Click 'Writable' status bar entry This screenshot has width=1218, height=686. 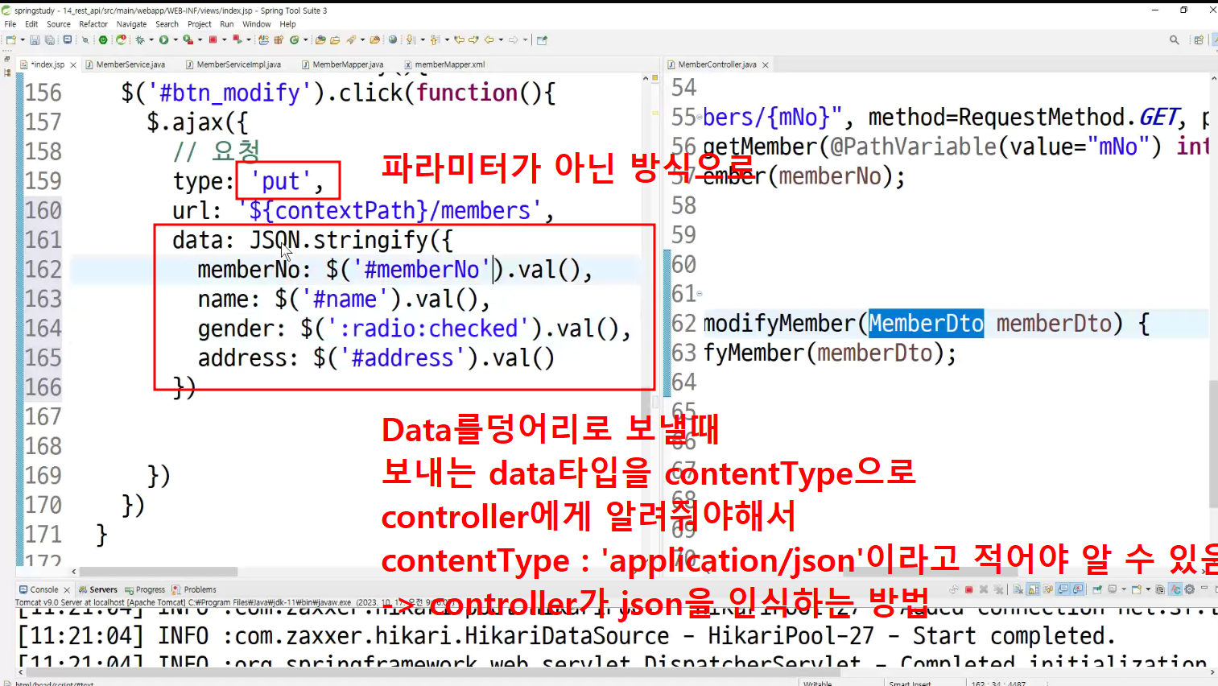tap(817, 683)
